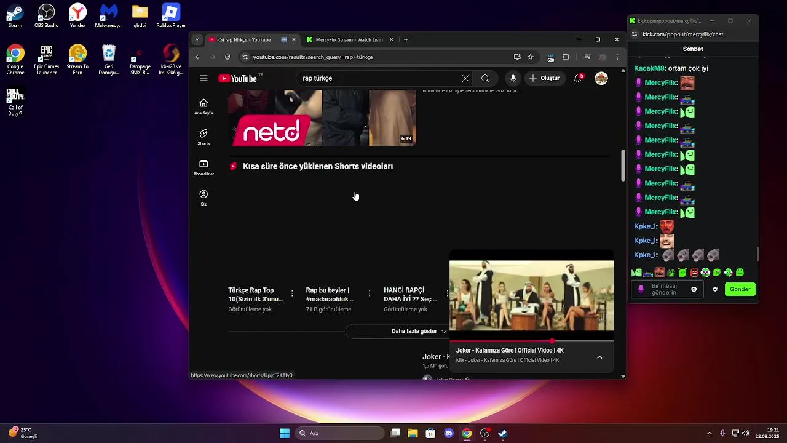This screenshot has height=443, width=787.
Task: Open Discord from the taskbar
Action: (x=449, y=433)
